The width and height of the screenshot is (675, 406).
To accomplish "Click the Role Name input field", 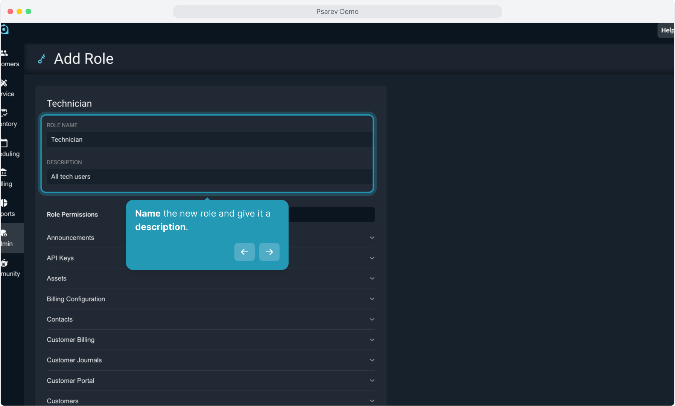I will 209,139.
